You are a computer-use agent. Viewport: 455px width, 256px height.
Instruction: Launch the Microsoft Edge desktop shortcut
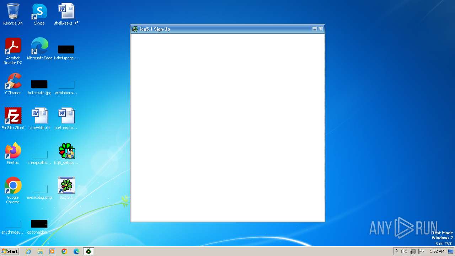[x=39, y=49]
